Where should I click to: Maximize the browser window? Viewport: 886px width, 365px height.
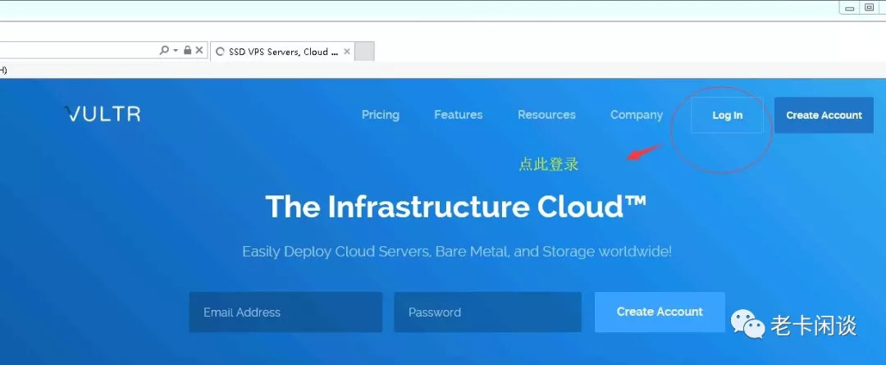tap(870, 7)
